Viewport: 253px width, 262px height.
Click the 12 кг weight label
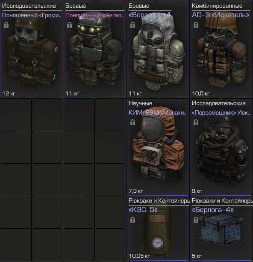point(9,94)
